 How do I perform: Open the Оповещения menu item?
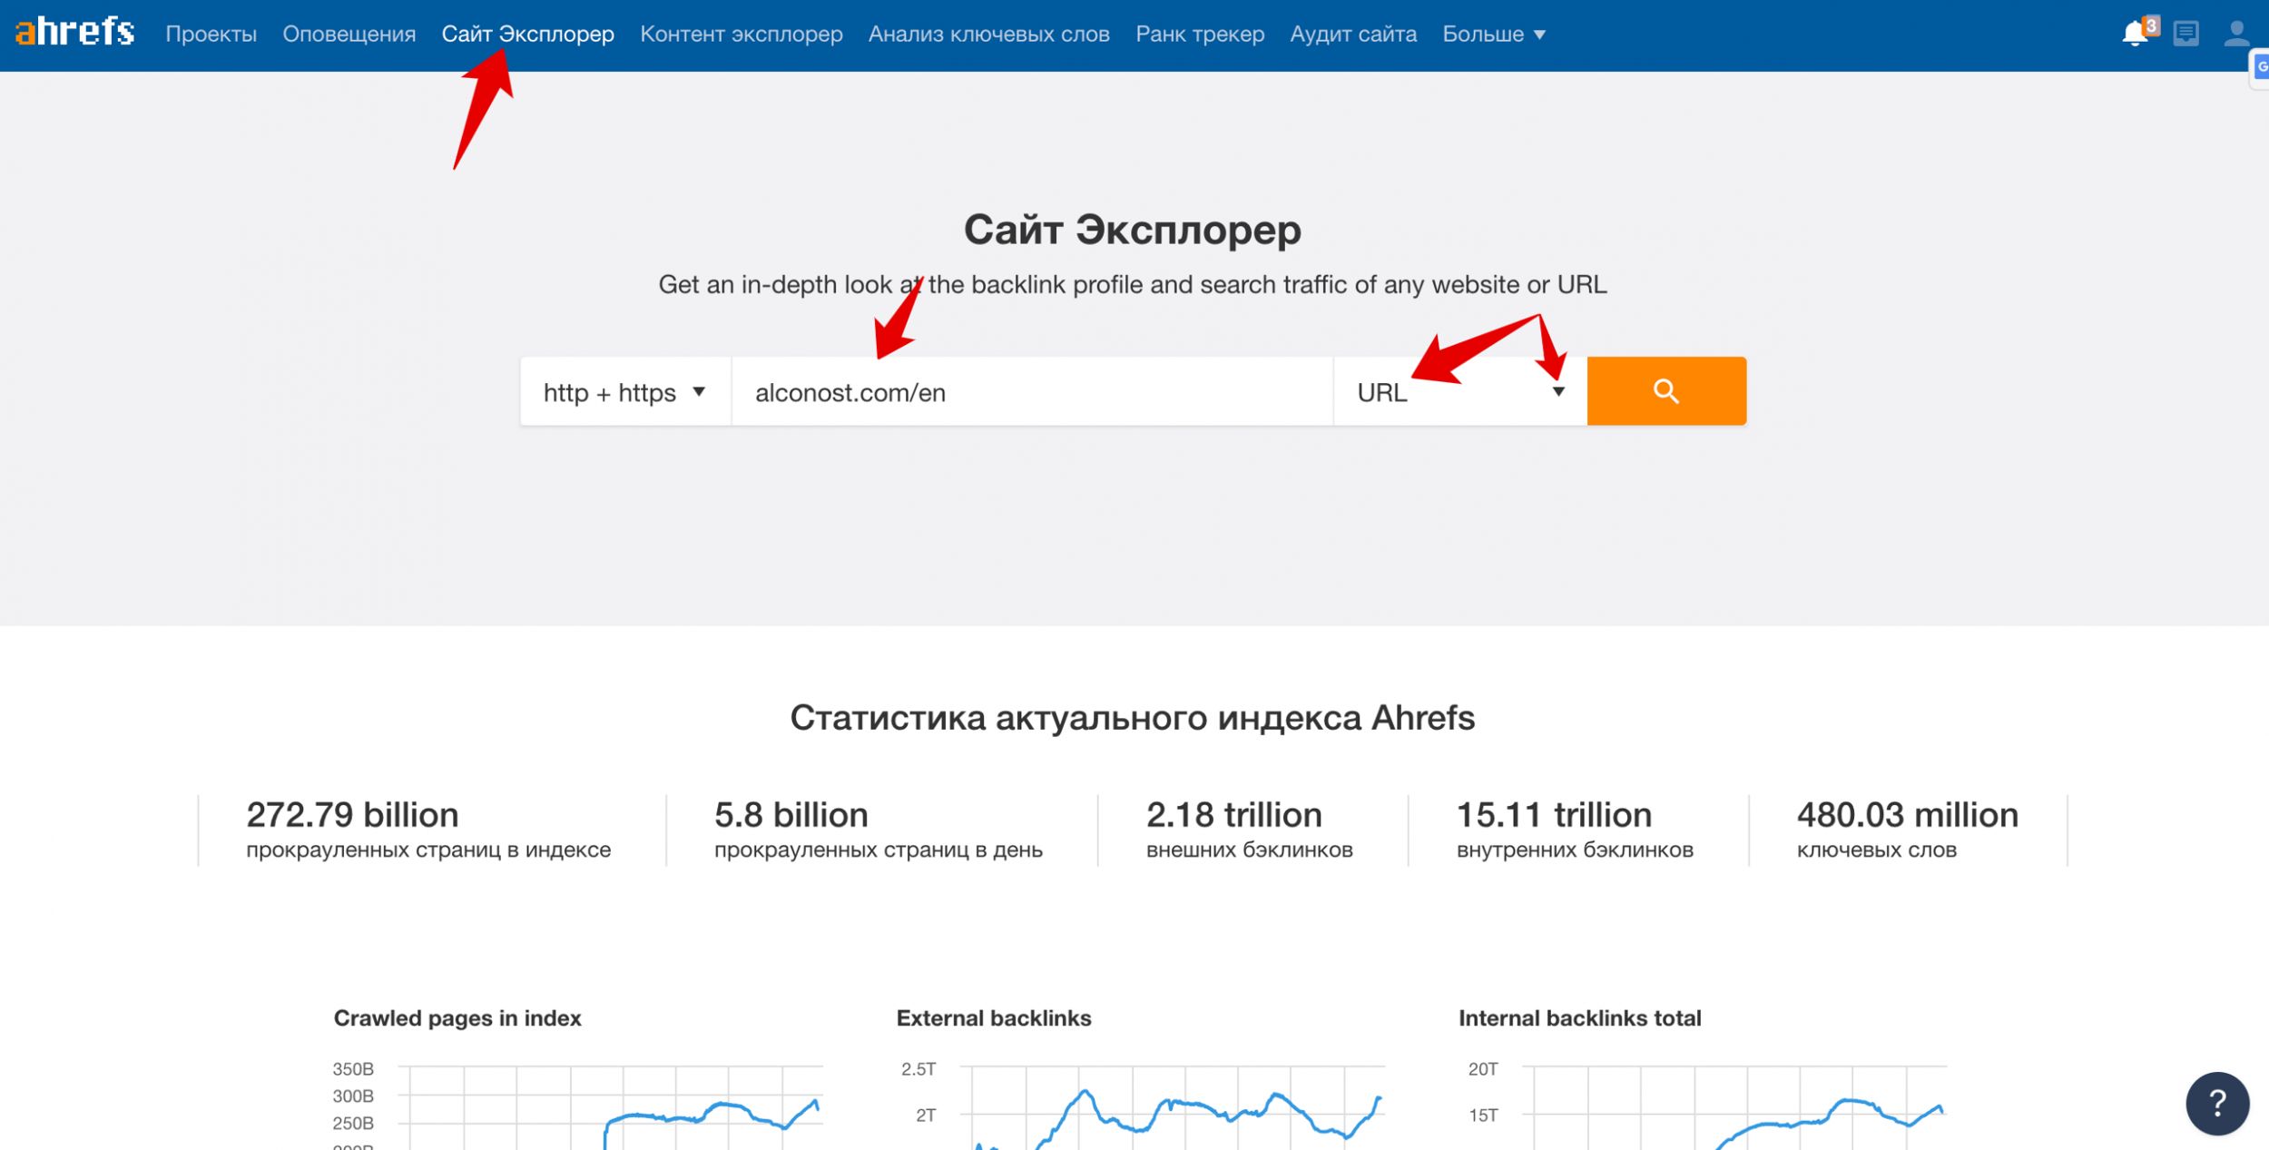coord(349,34)
